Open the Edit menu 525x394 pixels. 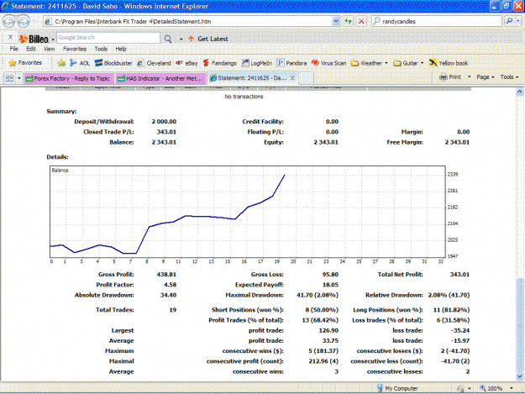(x=31, y=49)
